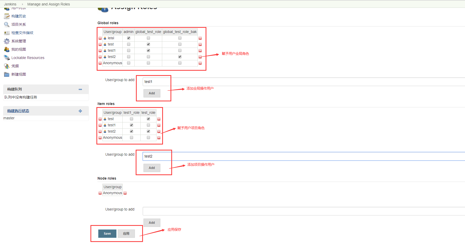The height and width of the screenshot is (243, 465).
Task: Add user under Global roles
Action: click(x=152, y=93)
